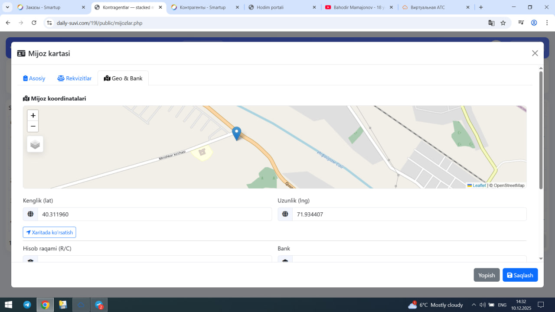Click the dialog vertical scrollbar thumb

tap(541, 130)
